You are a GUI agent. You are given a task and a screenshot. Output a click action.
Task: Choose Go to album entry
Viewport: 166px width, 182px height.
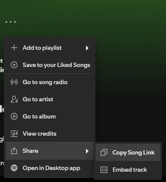pyautogui.click(x=50, y=116)
